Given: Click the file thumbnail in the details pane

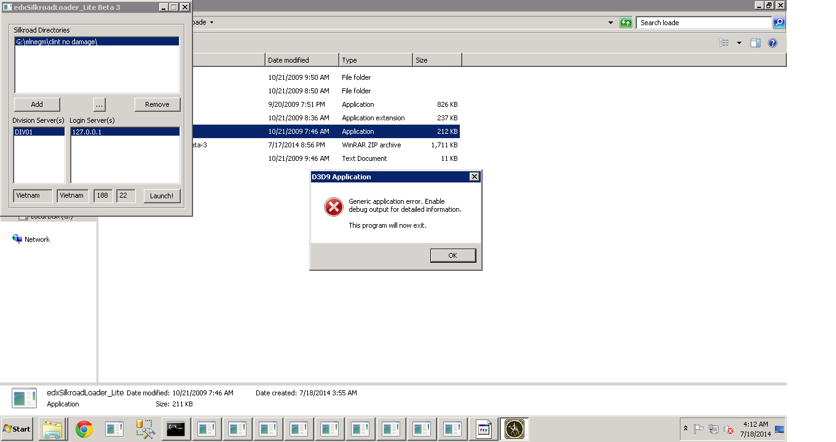Looking at the screenshot, I should point(24,398).
